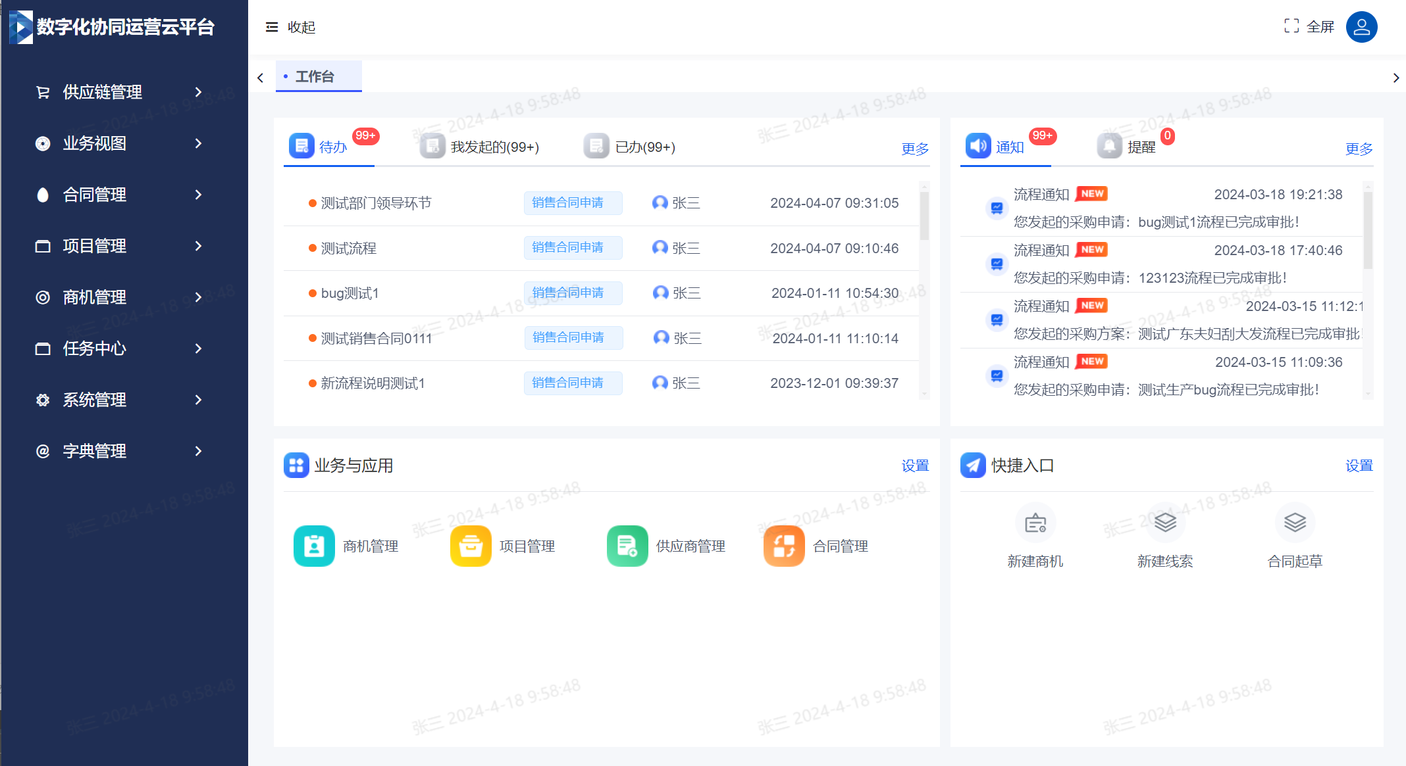Expand 合同管理 sidebar chevron

pyautogui.click(x=198, y=195)
